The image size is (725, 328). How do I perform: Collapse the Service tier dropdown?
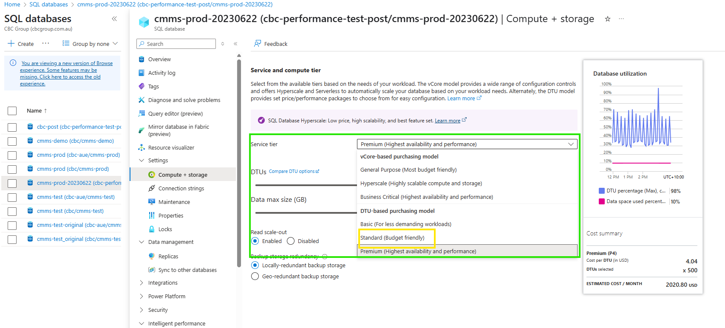click(571, 144)
